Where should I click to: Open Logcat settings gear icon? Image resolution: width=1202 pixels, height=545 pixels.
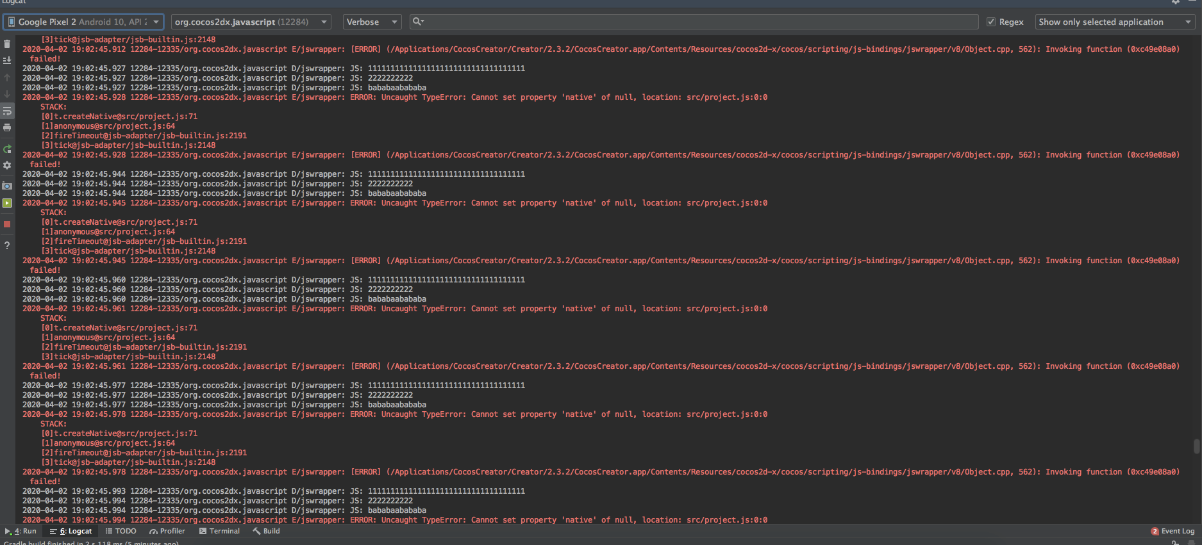pyautogui.click(x=7, y=165)
